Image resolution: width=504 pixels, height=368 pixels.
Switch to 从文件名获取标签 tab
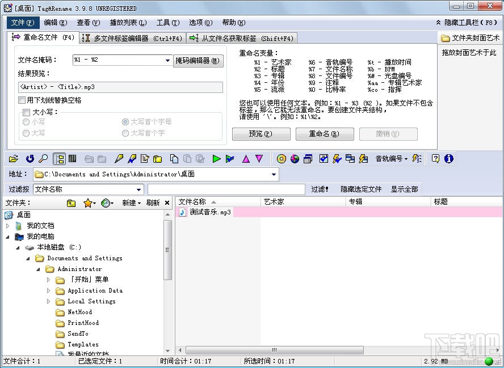(241, 38)
